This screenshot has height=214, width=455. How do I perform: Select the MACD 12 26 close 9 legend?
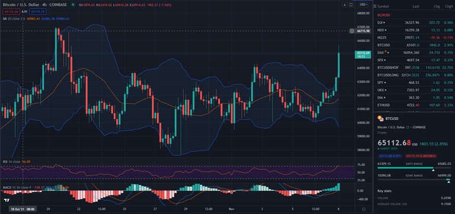pos(17,187)
